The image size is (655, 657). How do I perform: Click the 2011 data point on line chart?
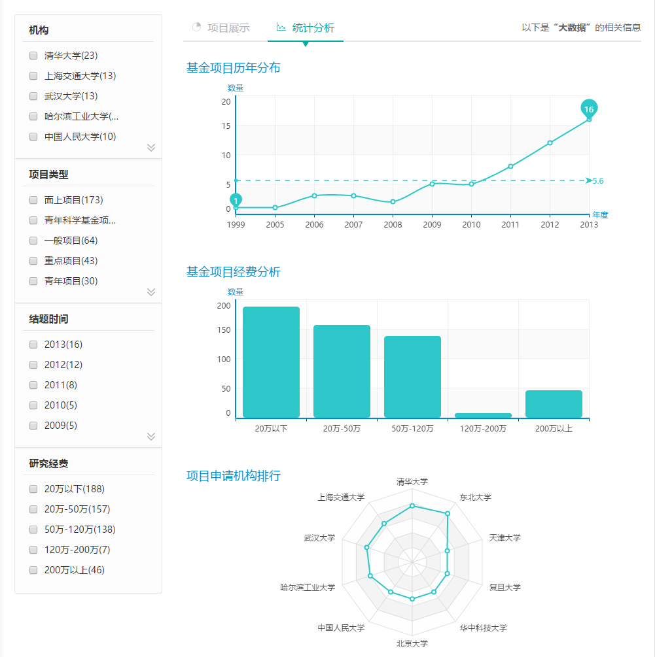tap(510, 167)
